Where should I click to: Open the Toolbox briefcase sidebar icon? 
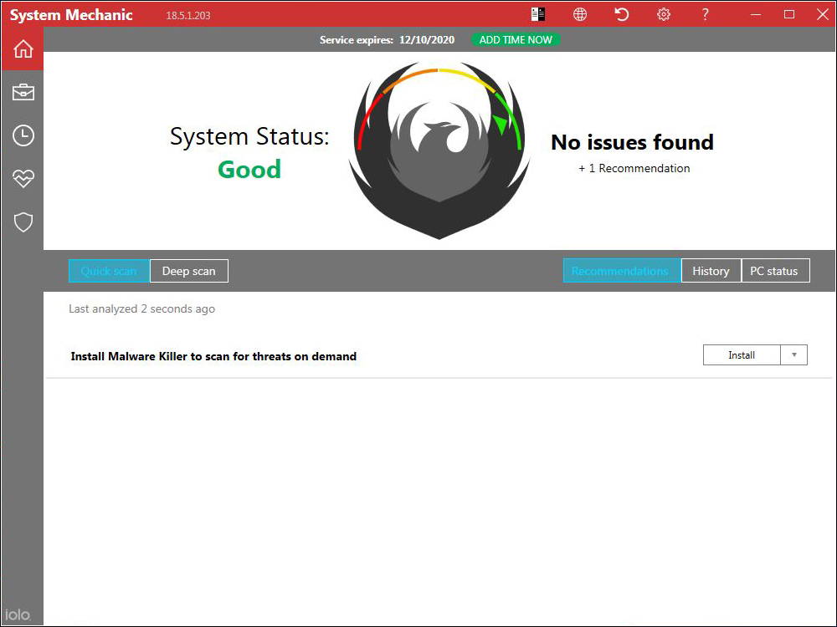click(23, 92)
